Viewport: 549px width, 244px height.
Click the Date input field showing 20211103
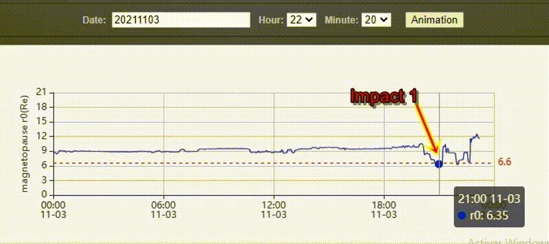pos(180,20)
